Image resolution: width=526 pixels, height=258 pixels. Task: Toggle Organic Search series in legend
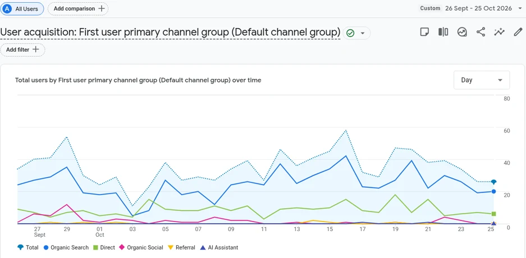[66, 247]
